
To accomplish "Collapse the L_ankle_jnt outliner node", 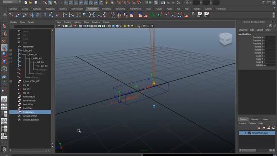I will 10,58.
